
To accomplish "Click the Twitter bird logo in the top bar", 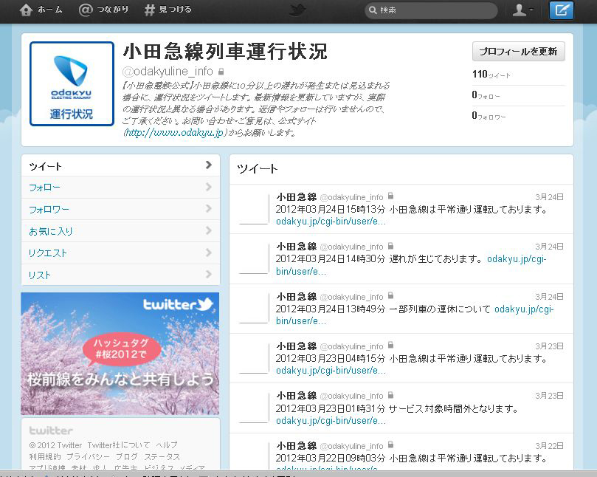I will (297, 10).
